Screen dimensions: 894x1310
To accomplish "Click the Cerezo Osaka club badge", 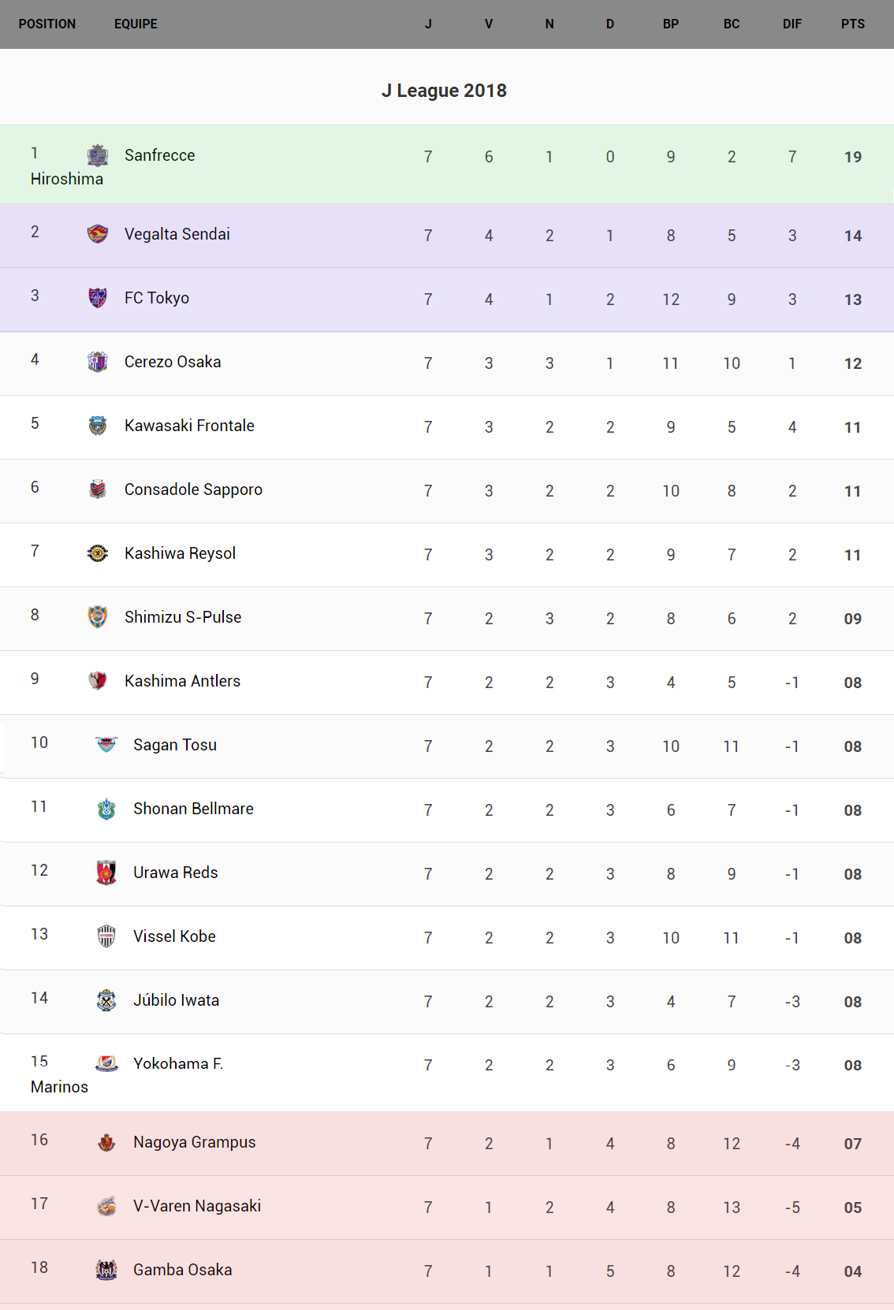I will [98, 362].
